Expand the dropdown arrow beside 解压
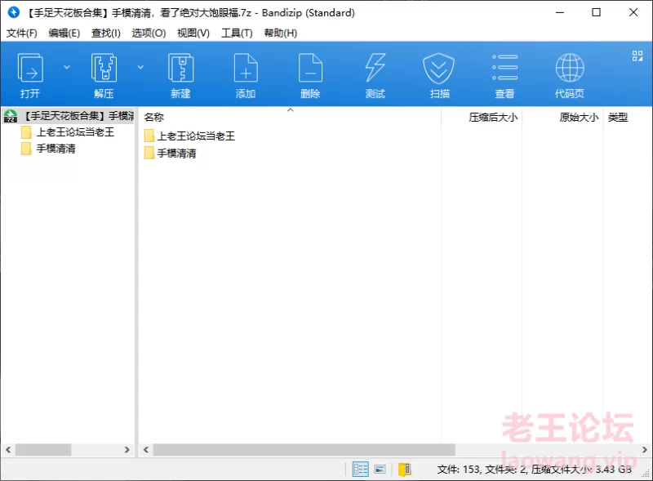 [x=140, y=67]
